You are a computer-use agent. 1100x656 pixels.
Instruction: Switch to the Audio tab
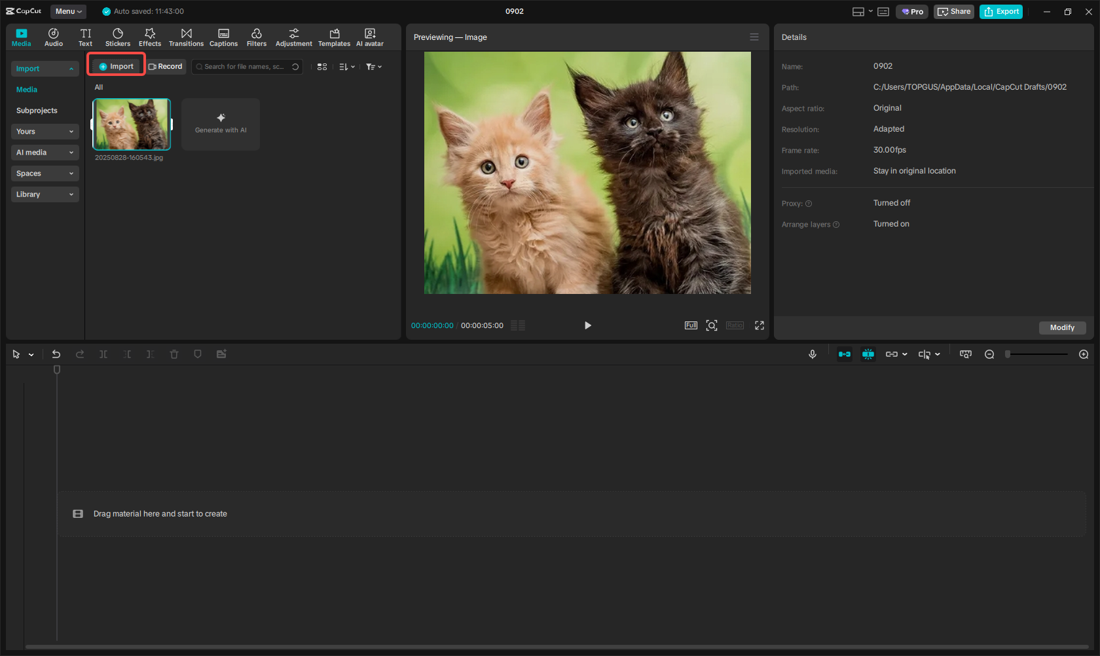coord(53,36)
